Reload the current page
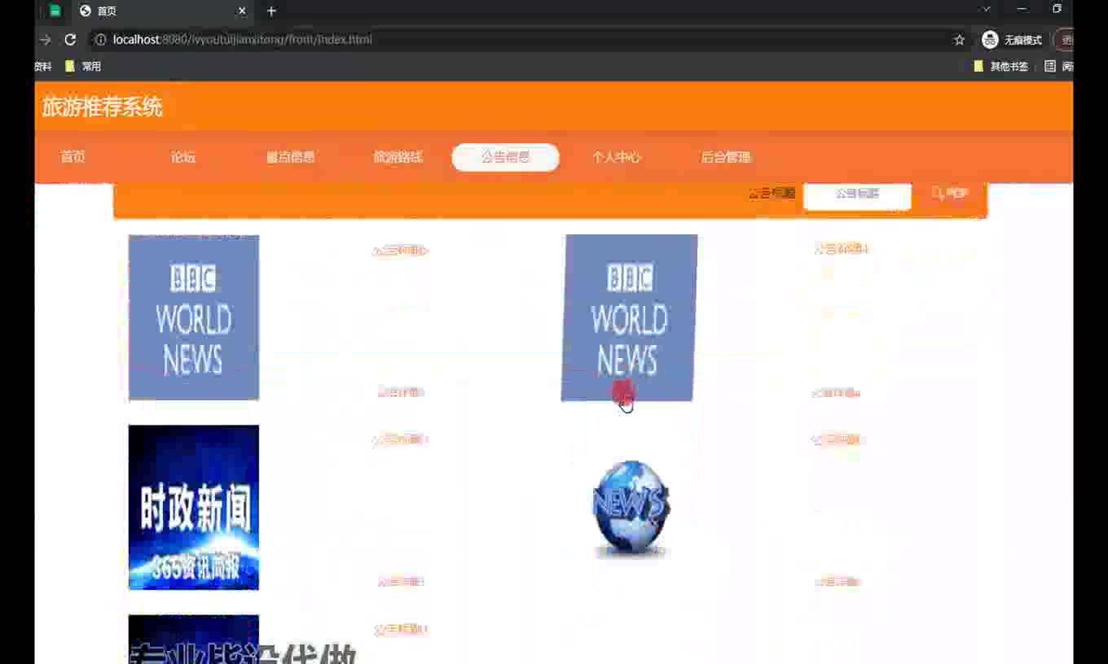The width and height of the screenshot is (1108, 664). 70,40
